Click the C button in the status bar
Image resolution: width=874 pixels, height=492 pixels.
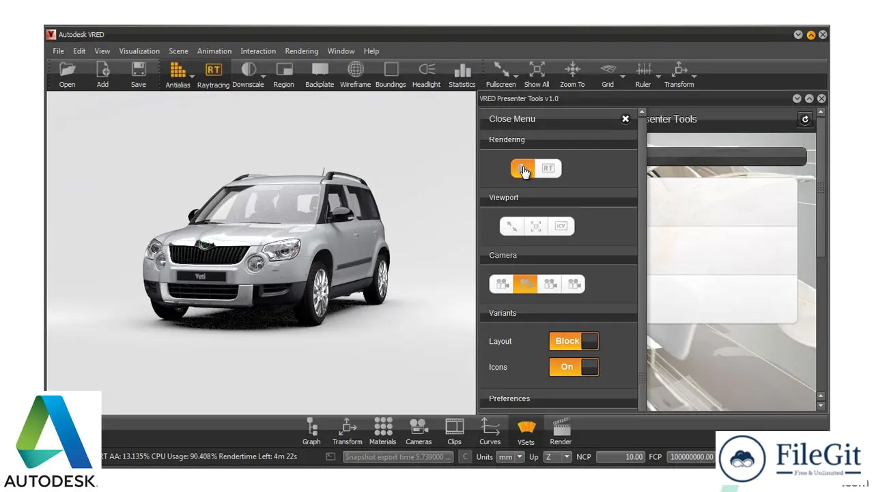point(465,457)
